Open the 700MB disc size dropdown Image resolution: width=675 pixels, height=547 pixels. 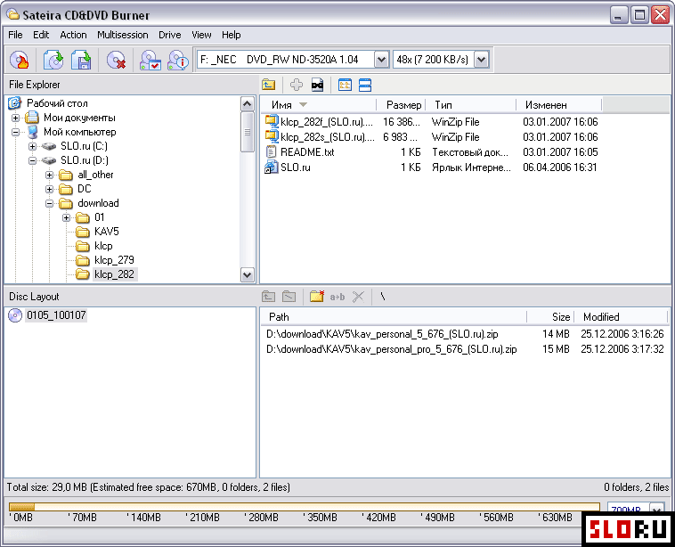tap(655, 510)
